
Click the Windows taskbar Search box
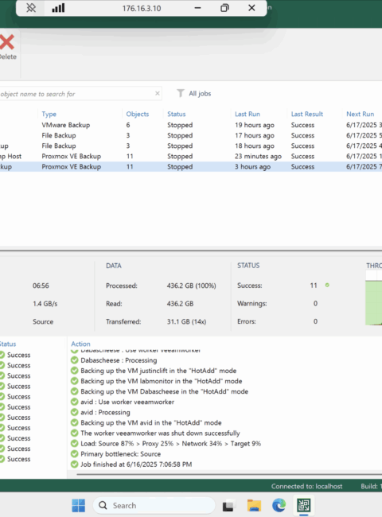pos(154,505)
